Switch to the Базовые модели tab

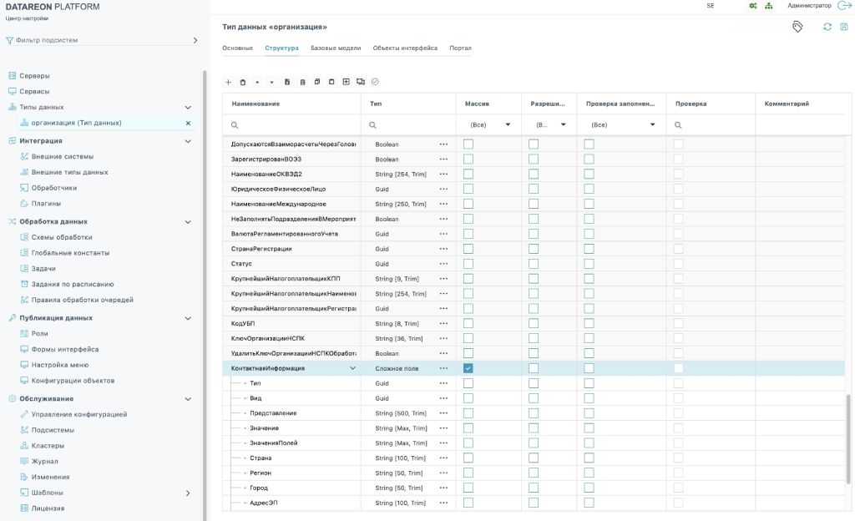tap(336, 48)
